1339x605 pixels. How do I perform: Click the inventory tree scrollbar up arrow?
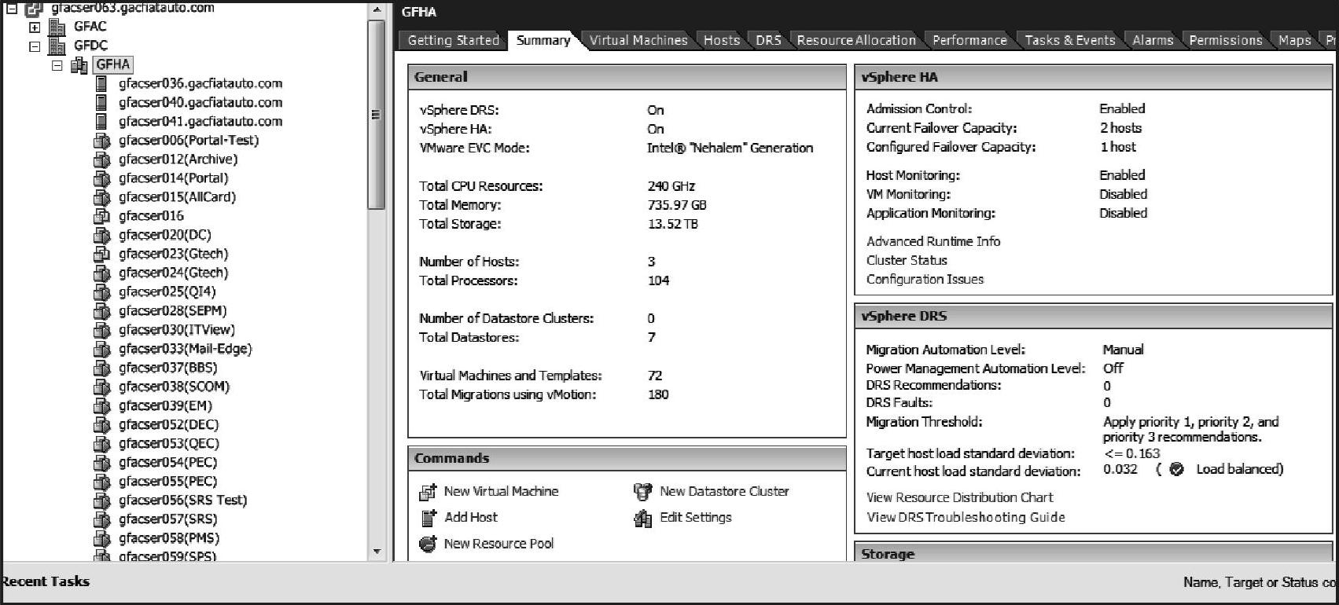377,10
